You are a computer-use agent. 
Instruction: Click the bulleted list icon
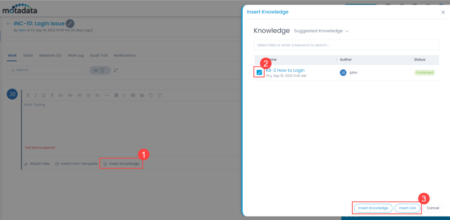point(89,95)
